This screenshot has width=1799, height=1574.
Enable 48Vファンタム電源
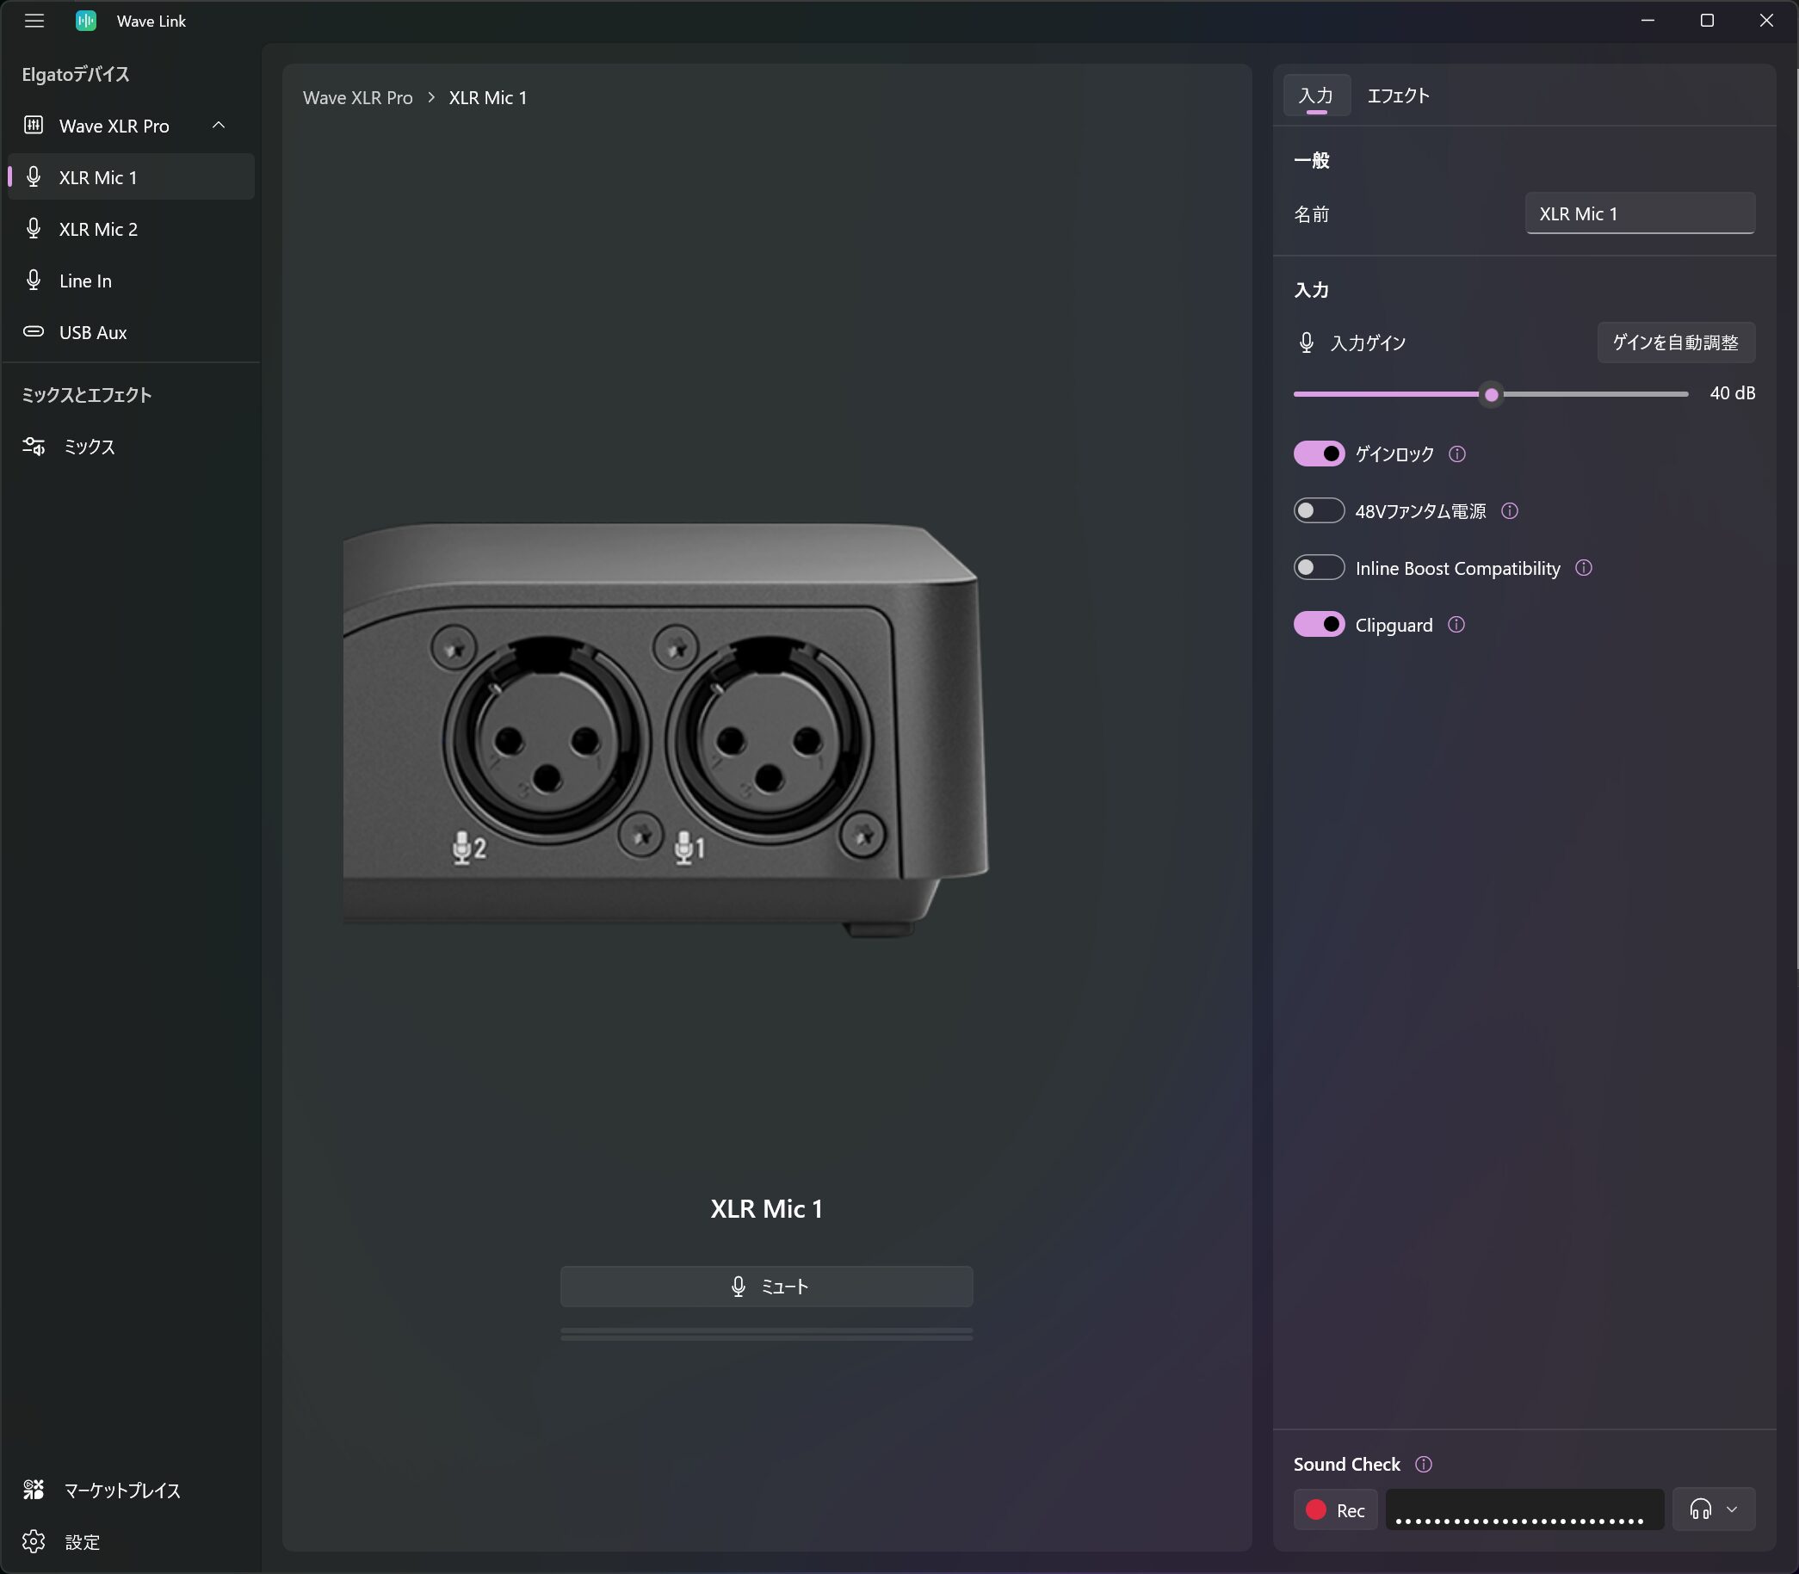pyautogui.click(x=1319, y=510)
